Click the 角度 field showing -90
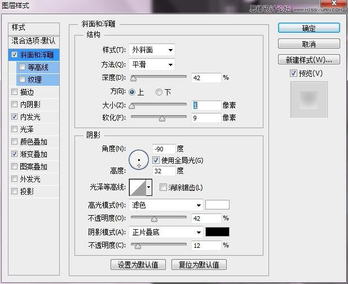Image resolution: width=348 pixels, height=284 pixels. 164,149
